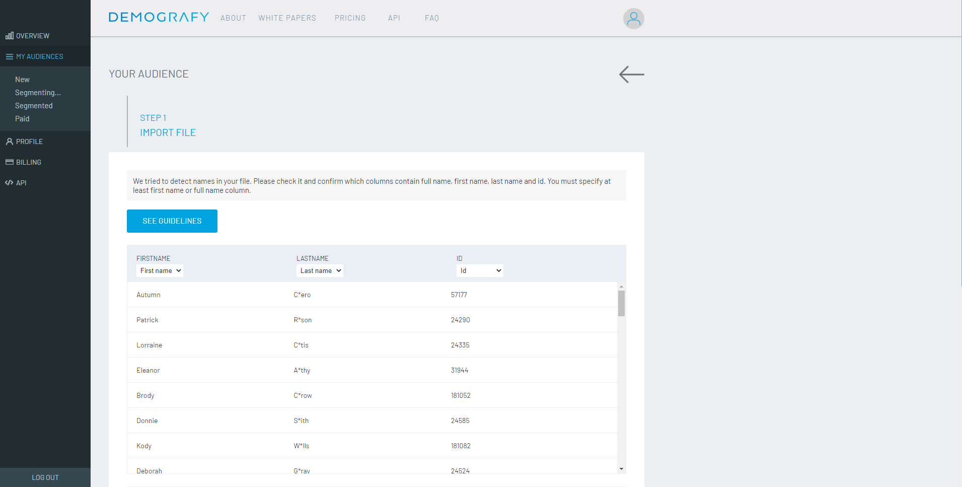Click the last name C*row cell
This screenshot has width=962, height=487.
(x=303, y=395)
